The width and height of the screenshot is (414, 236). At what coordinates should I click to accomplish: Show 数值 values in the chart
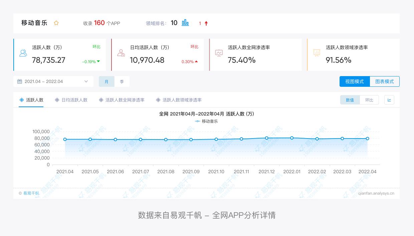point(350,100)
